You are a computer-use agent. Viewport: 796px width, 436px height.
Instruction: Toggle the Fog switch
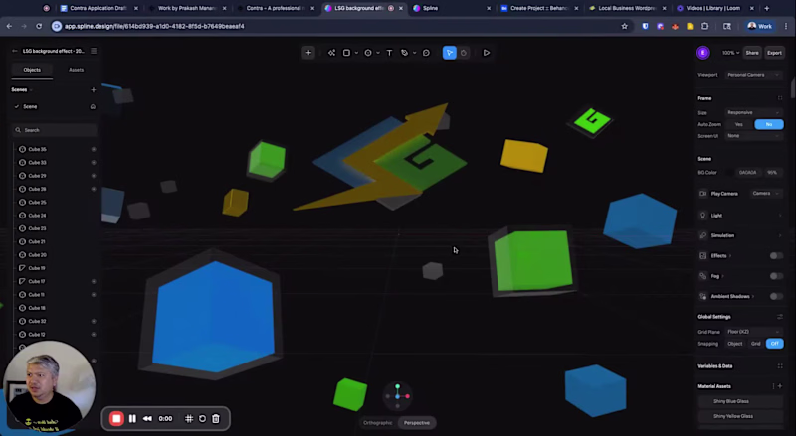click(776, 276)
